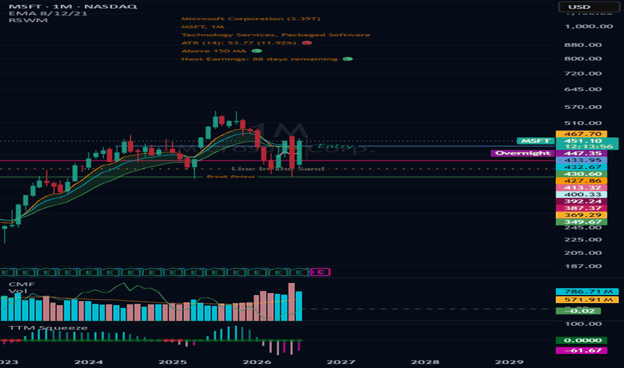
Task: Click the tallest pink volume bar
Action: pyautogui.click(x=292, y=302)
